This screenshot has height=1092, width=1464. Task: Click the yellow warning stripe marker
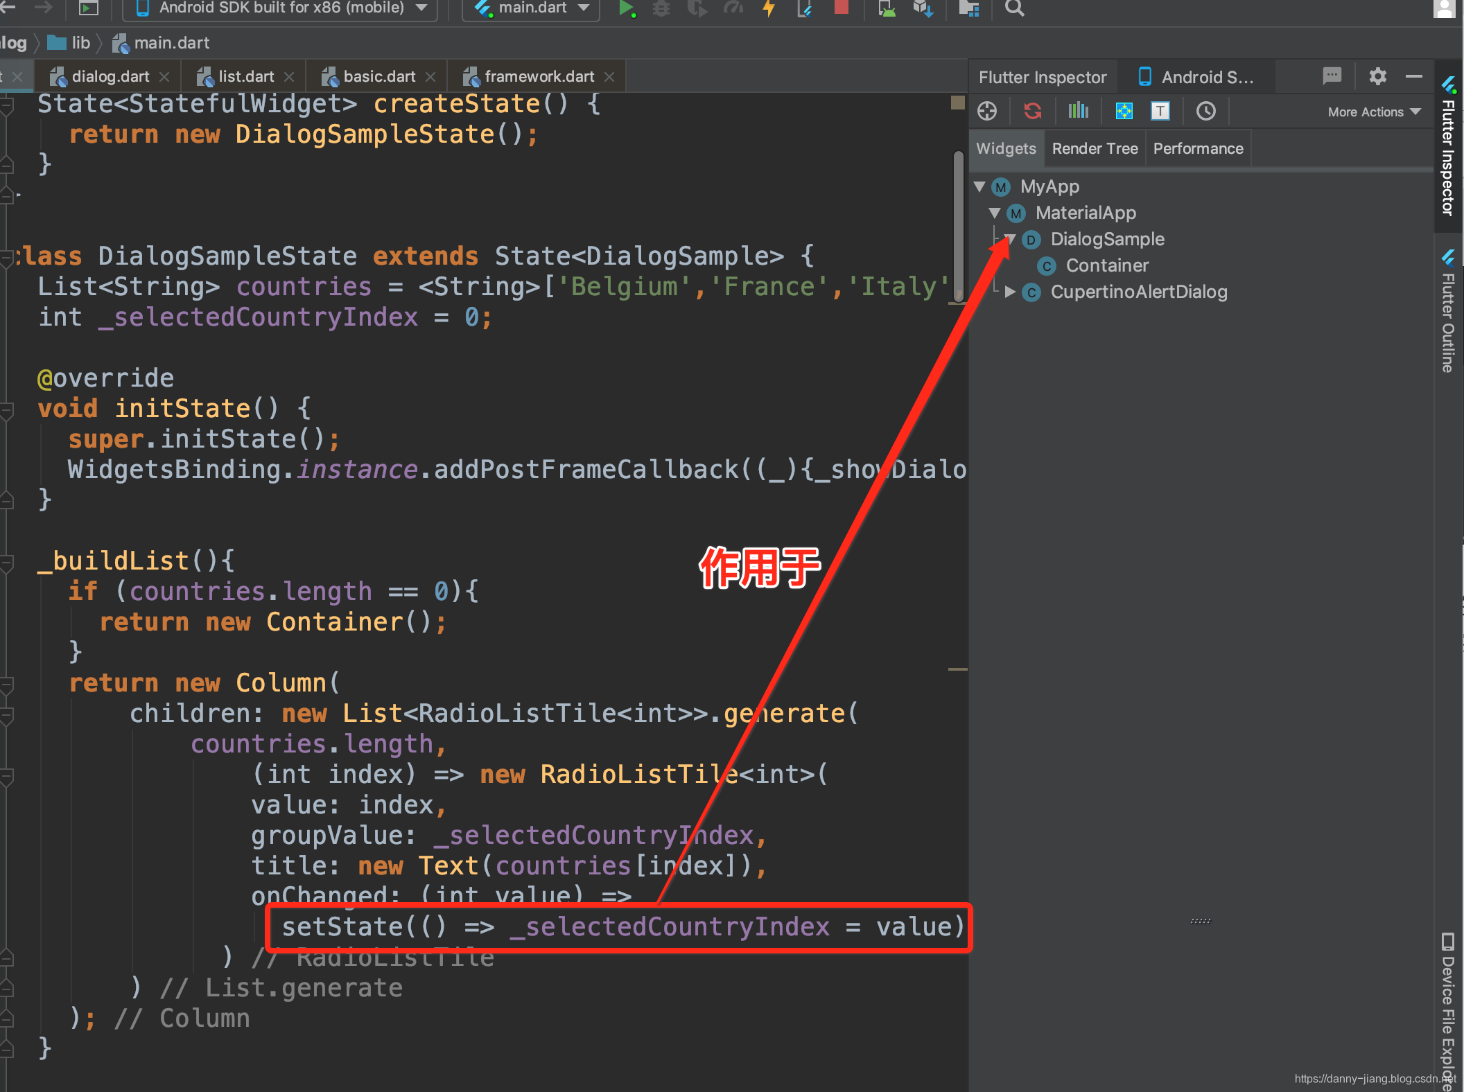958,103
